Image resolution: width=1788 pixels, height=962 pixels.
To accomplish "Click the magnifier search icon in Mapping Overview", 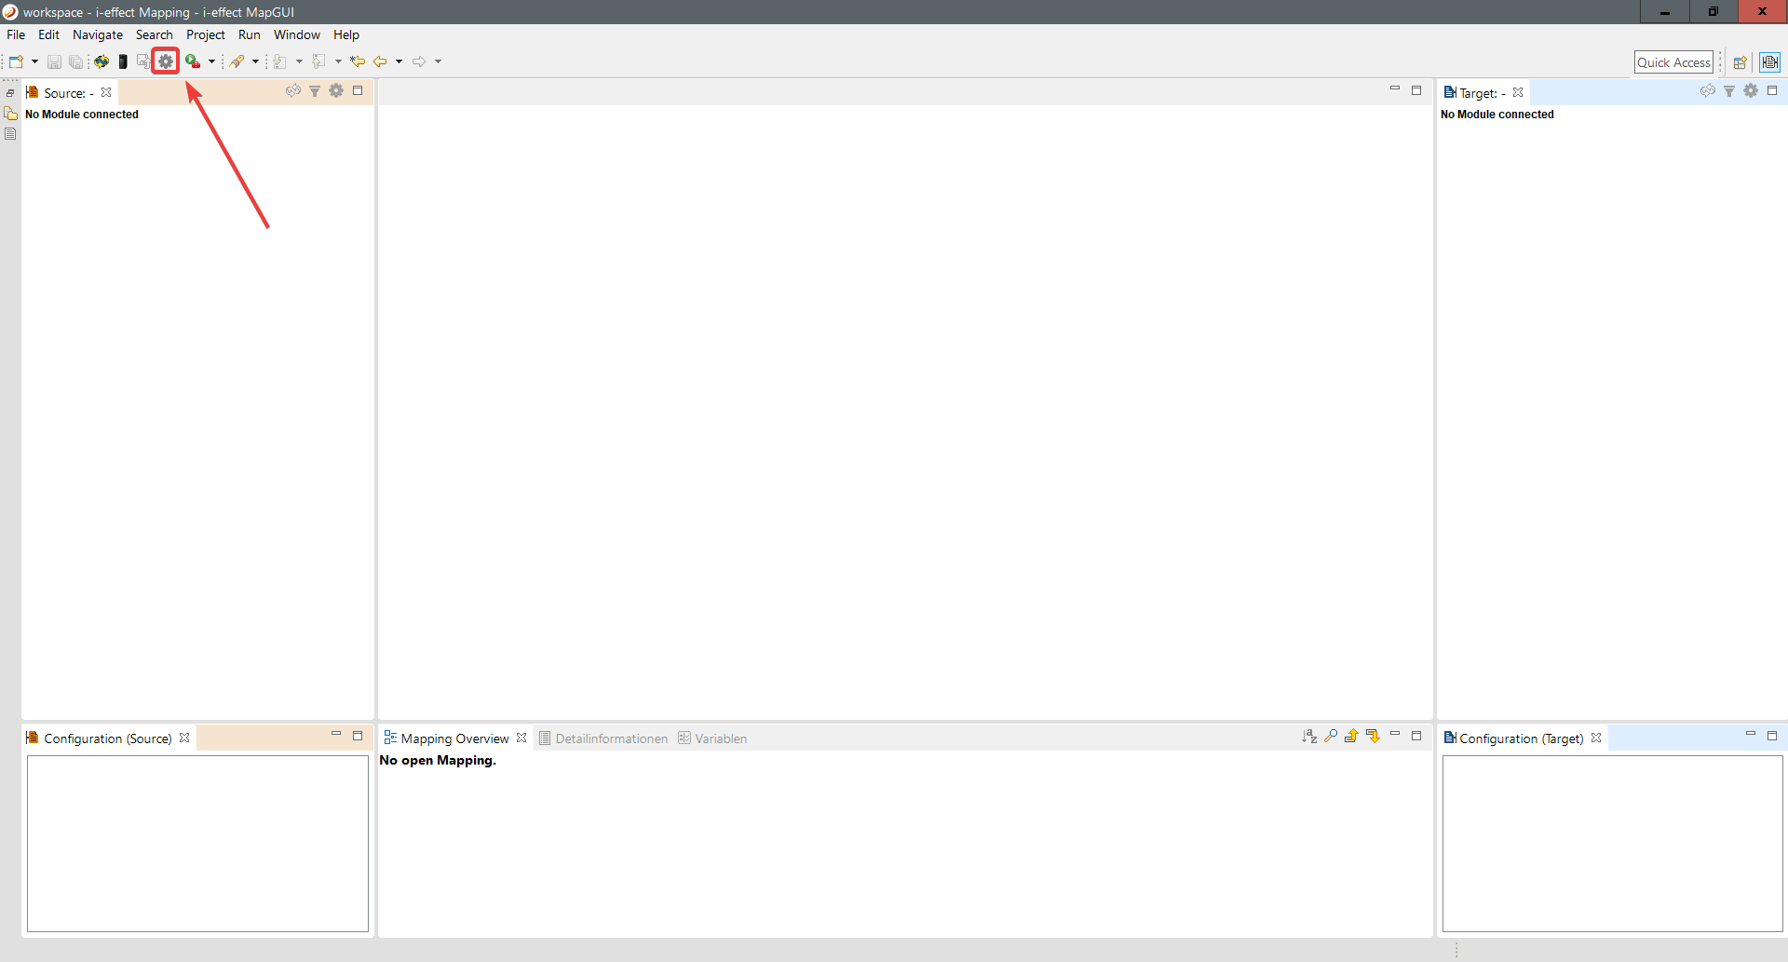I will [1331, 737].
